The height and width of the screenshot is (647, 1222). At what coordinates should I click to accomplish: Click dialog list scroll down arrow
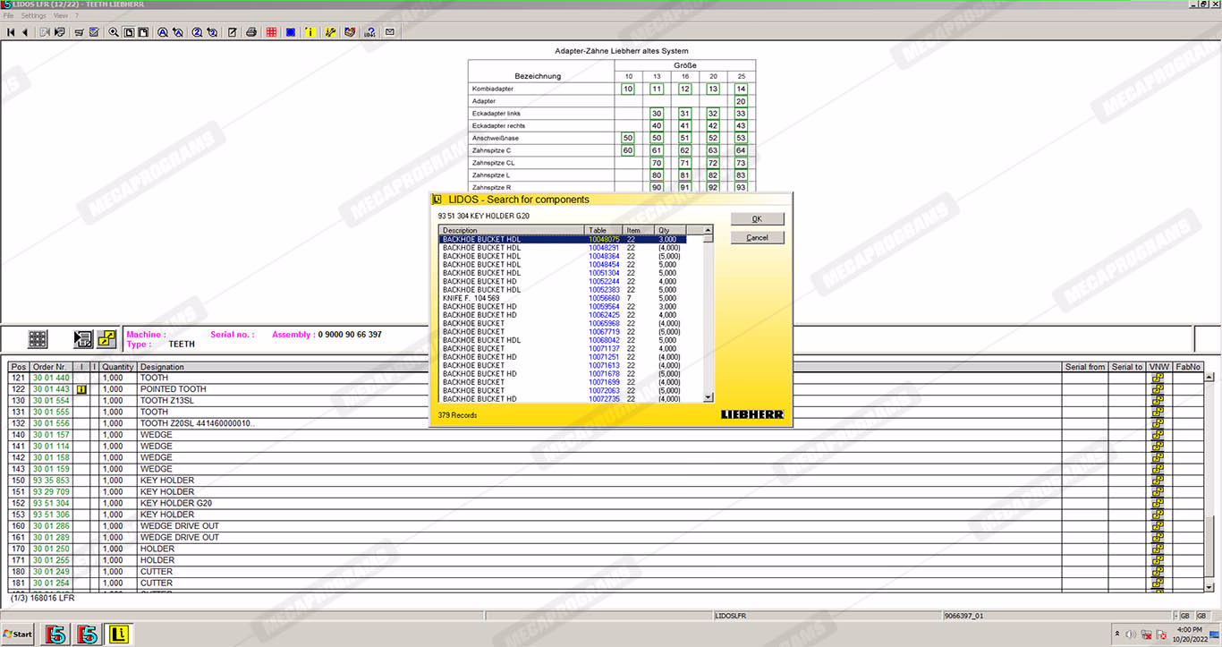point(709,397)
